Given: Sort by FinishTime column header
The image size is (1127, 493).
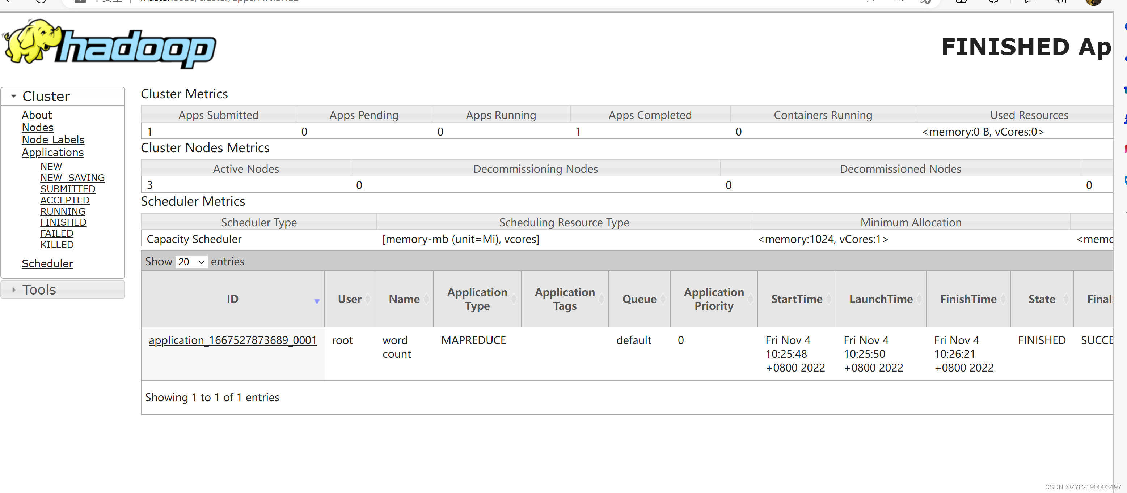Looking at the screenshot, I should (x=968, y=299).
